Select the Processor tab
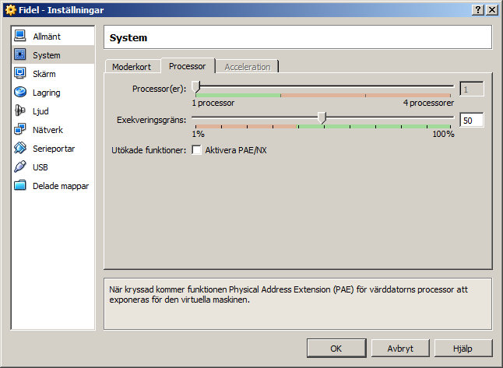 (x=187, y=66)
